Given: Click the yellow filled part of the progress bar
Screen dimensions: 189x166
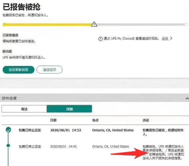Looking at the screenshot, I should [x=47, y=25].
